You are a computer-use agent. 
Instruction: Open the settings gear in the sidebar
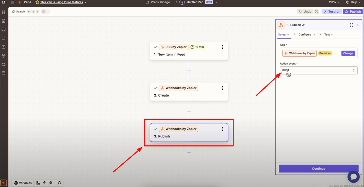click(4, 64)
